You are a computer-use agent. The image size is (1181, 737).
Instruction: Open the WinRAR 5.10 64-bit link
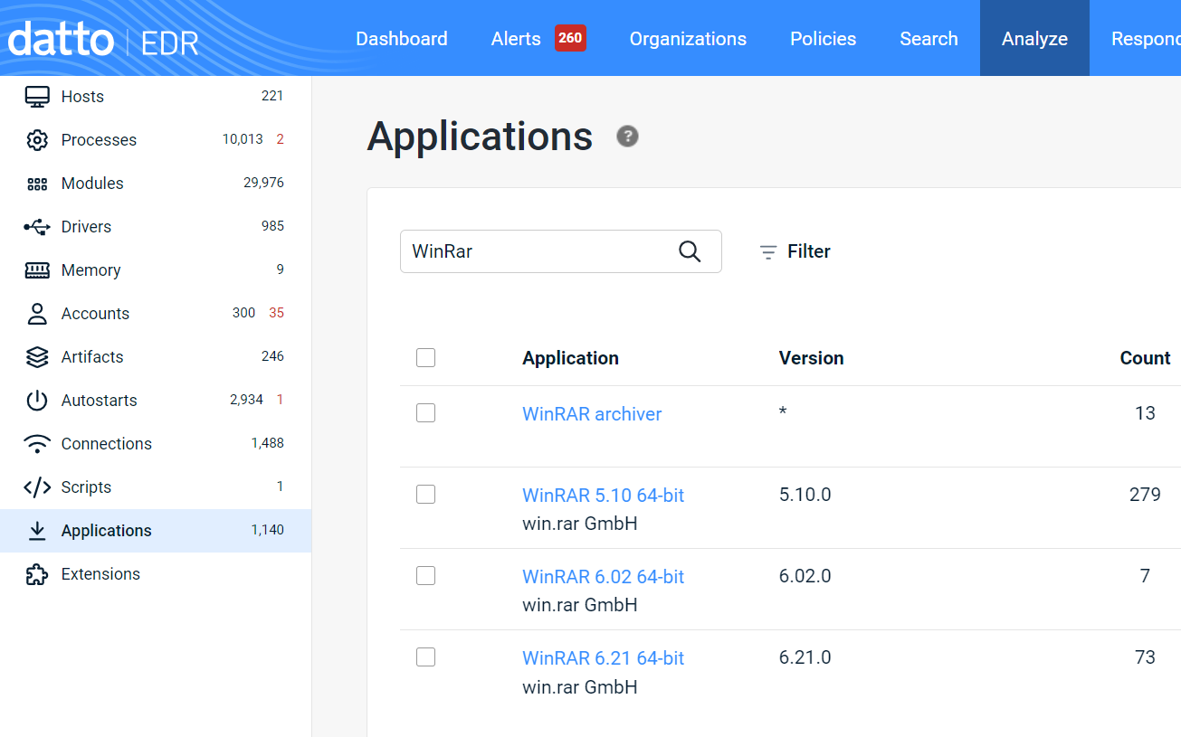[x=603, y=496]
